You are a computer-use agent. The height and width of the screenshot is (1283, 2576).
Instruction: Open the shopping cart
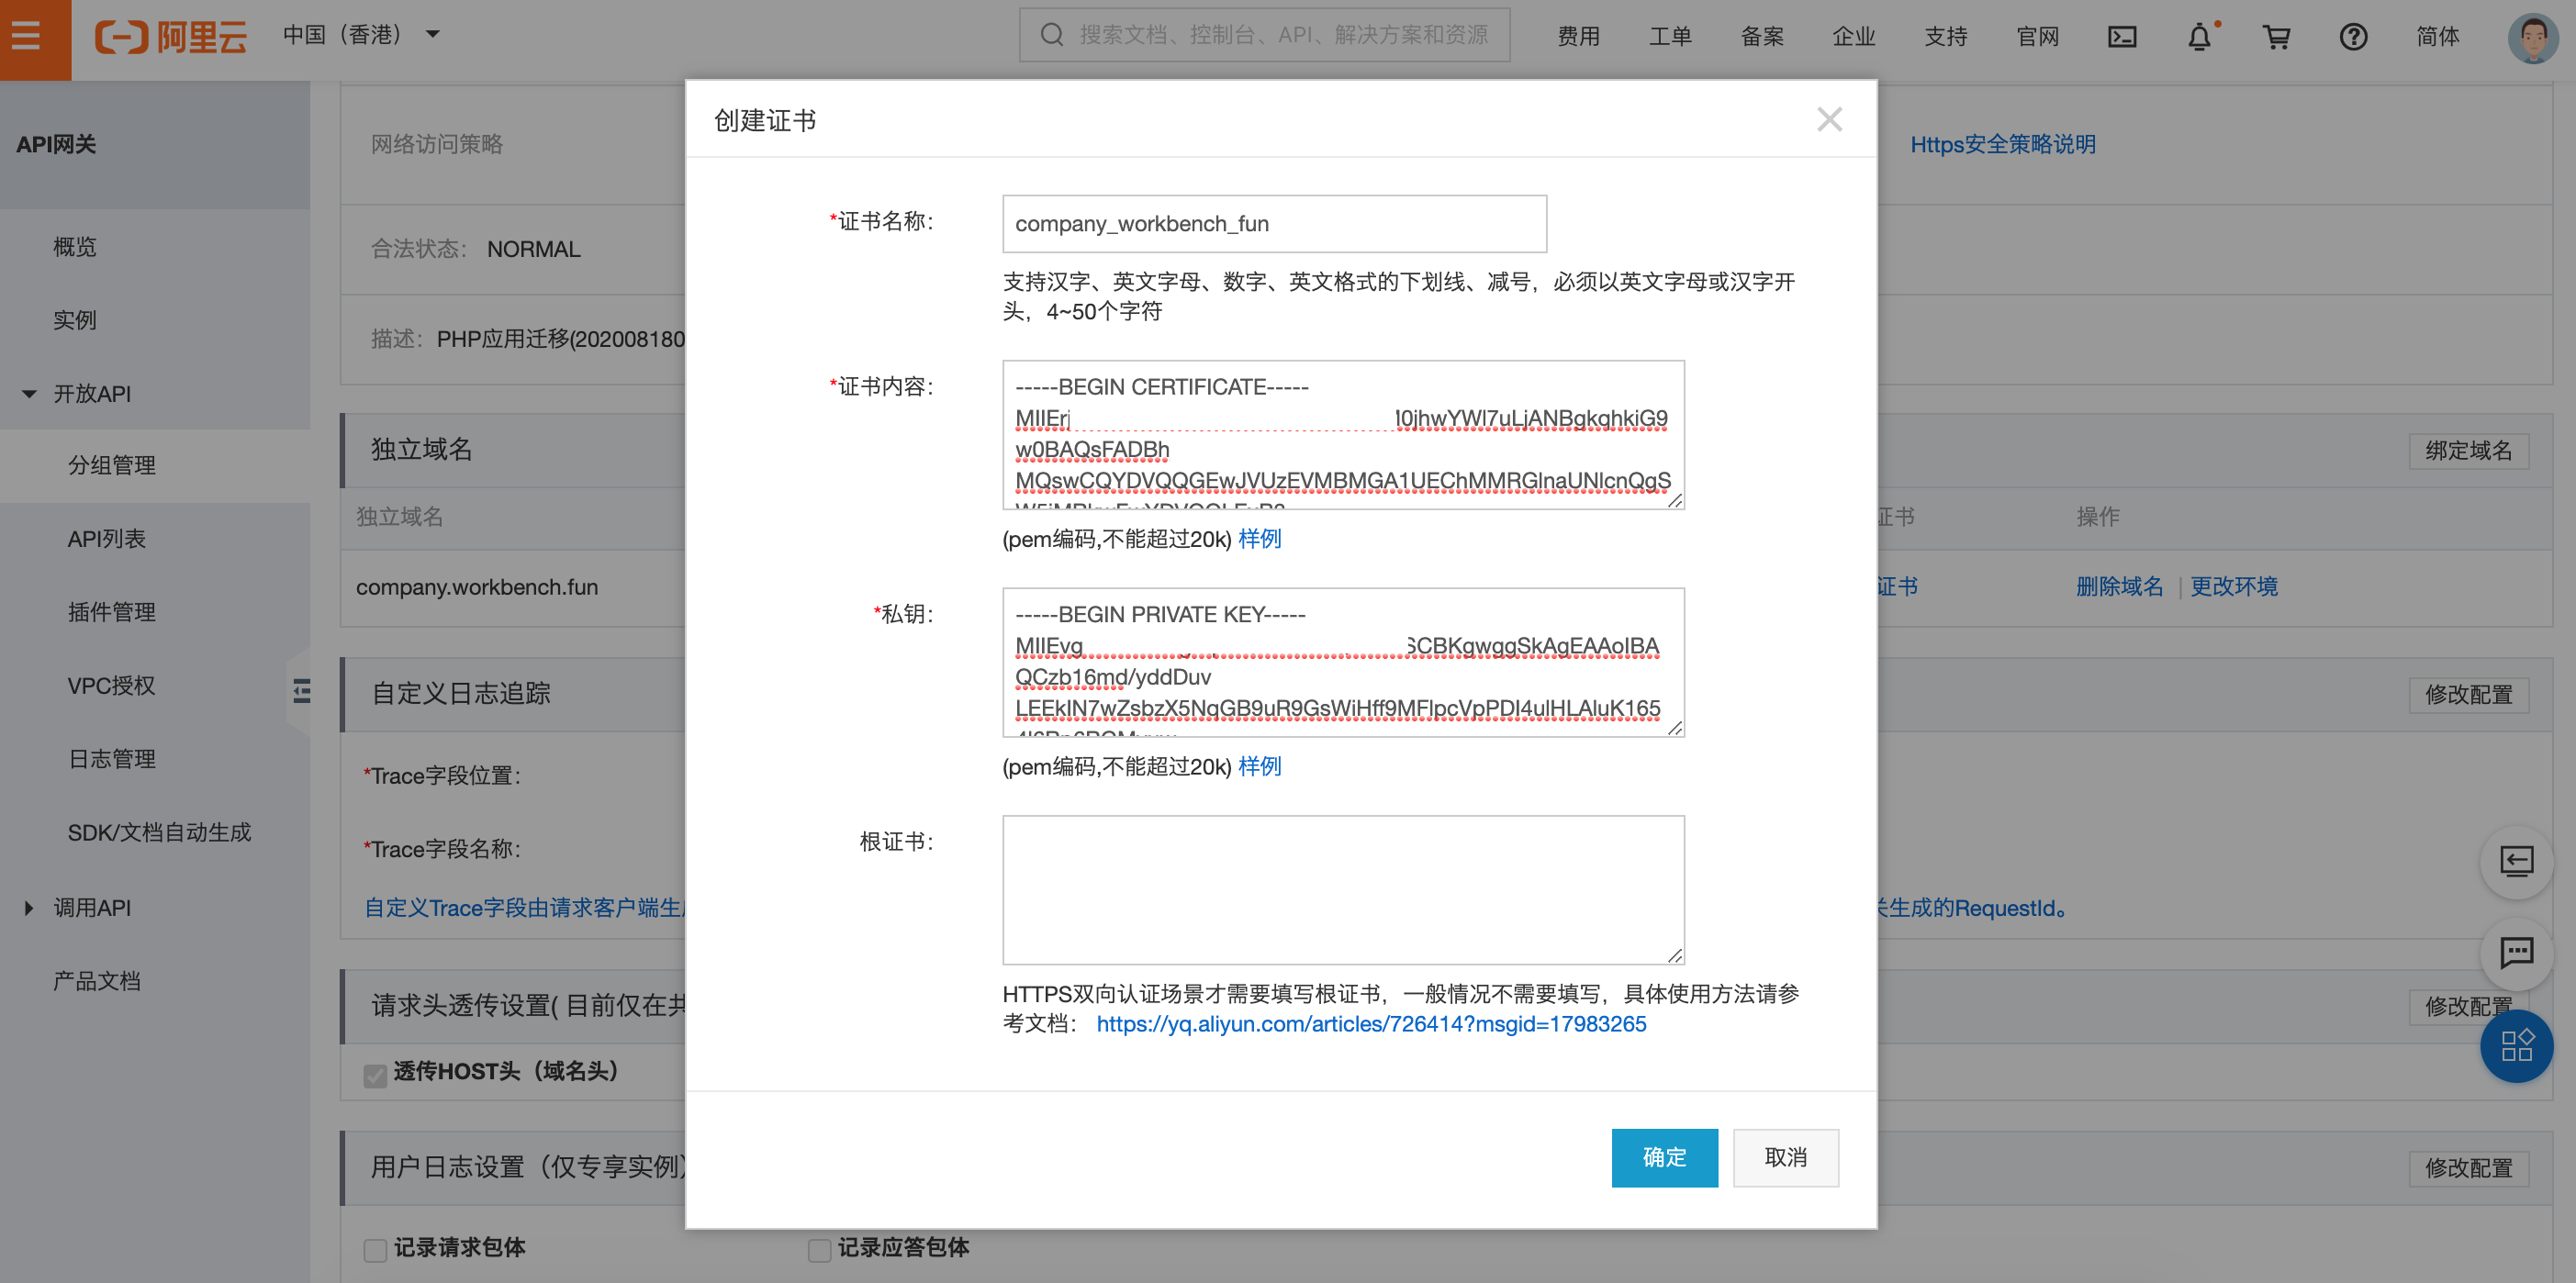pos(2276,37)
